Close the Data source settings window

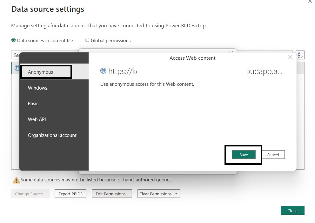click(x=292, y=211)
